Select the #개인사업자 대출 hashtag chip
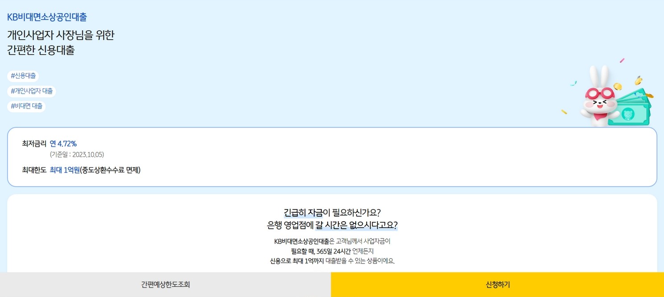 (x=31, y=91)
